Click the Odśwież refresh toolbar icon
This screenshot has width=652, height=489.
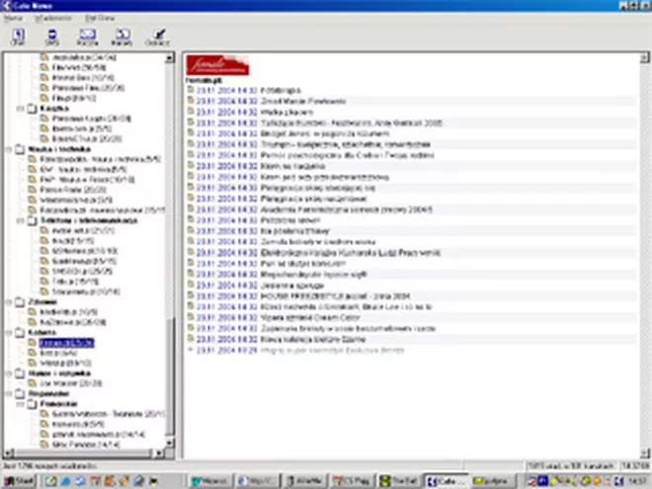[x=155, y=37]
